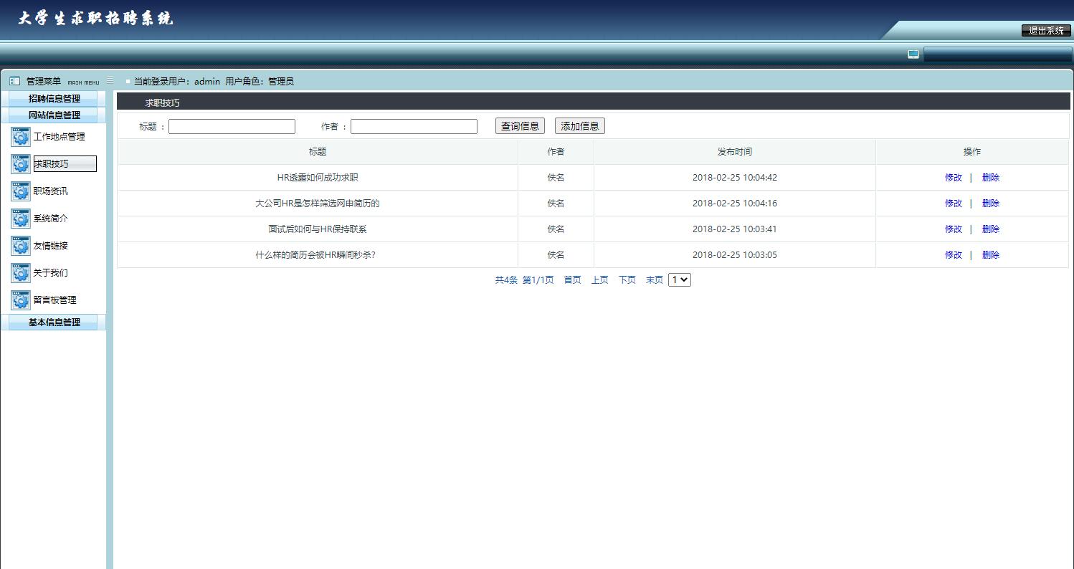This screenshot has height=569, width=1074.
Task: Click the 管理菜单 panel icon
Action: [x=14, y=81]
